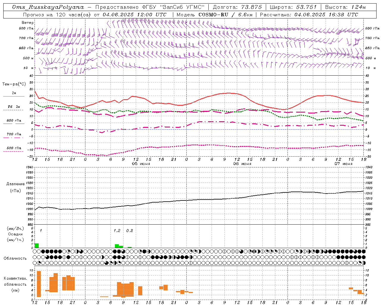Click the 850 гПа temperature legend entry
This screenshot has width=381, height=305.
(14, 121)
